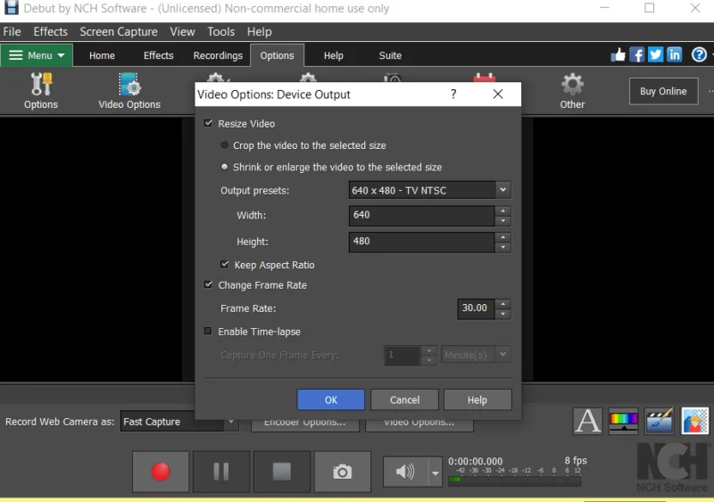Click the Buy Online button
The width and height of the screenshot is (714, 502).
(663, 91)
